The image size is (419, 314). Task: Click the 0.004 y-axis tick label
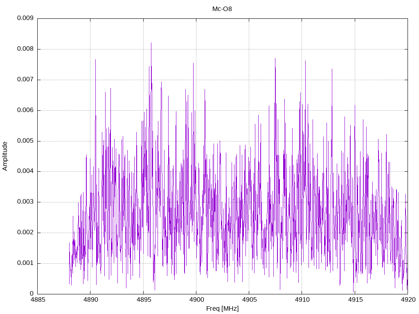pyautogui.click(x=25, y=171)
